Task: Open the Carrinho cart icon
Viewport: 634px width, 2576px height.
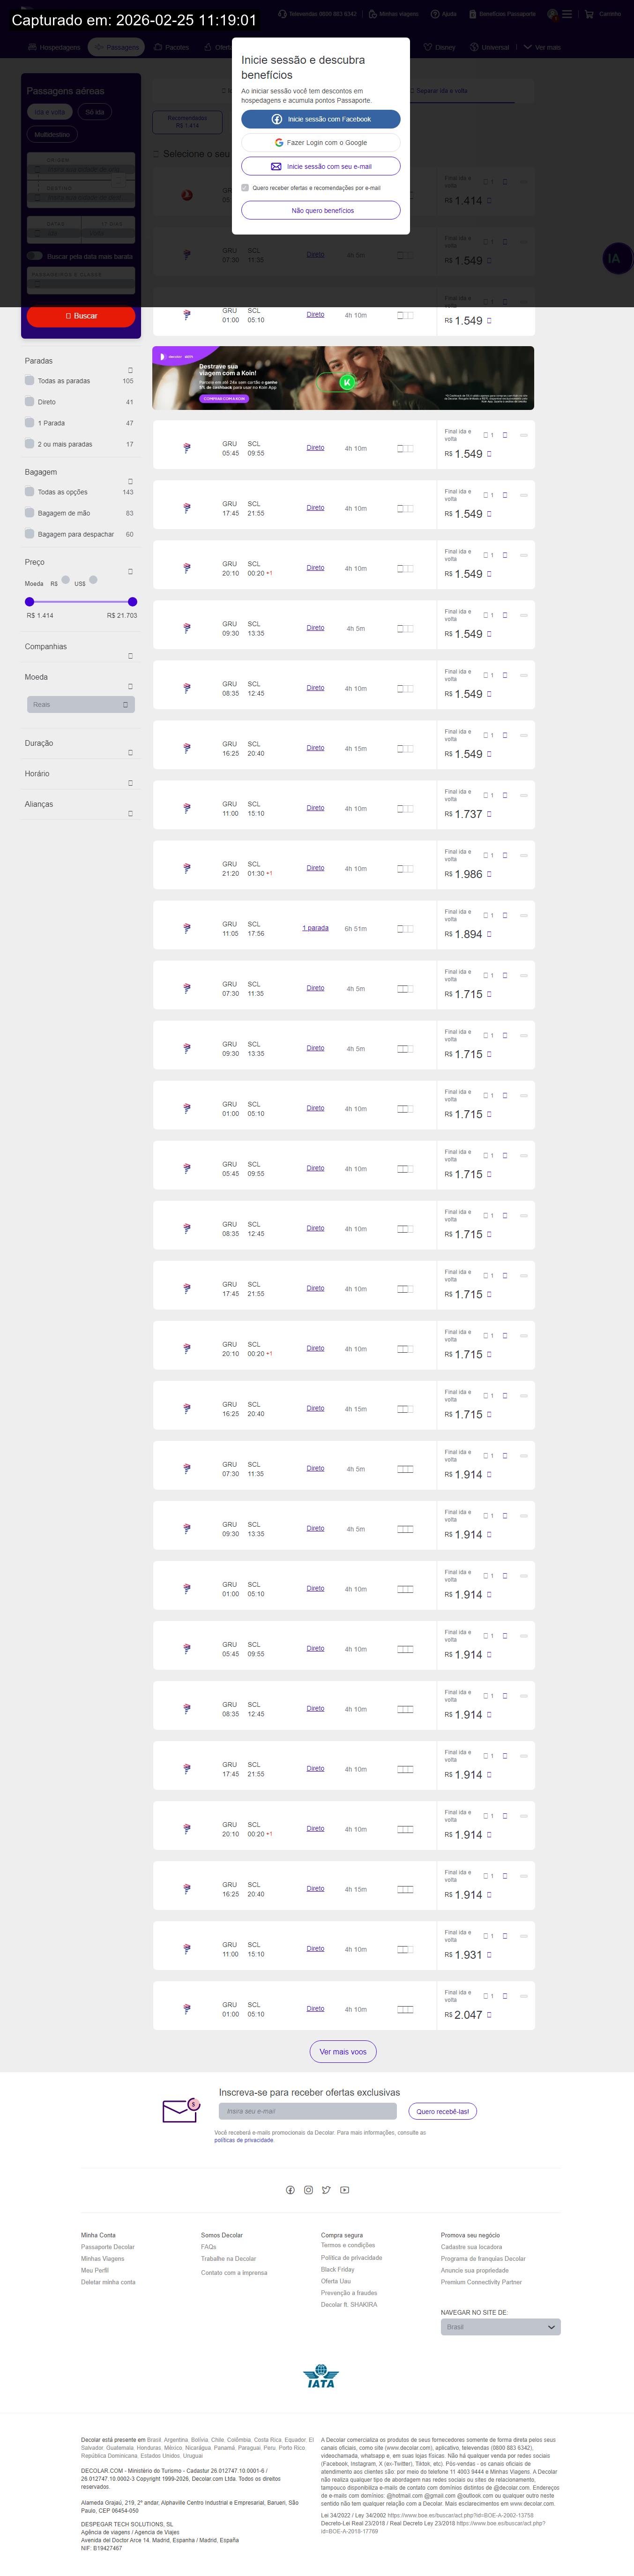Action: tap(589, 14)
